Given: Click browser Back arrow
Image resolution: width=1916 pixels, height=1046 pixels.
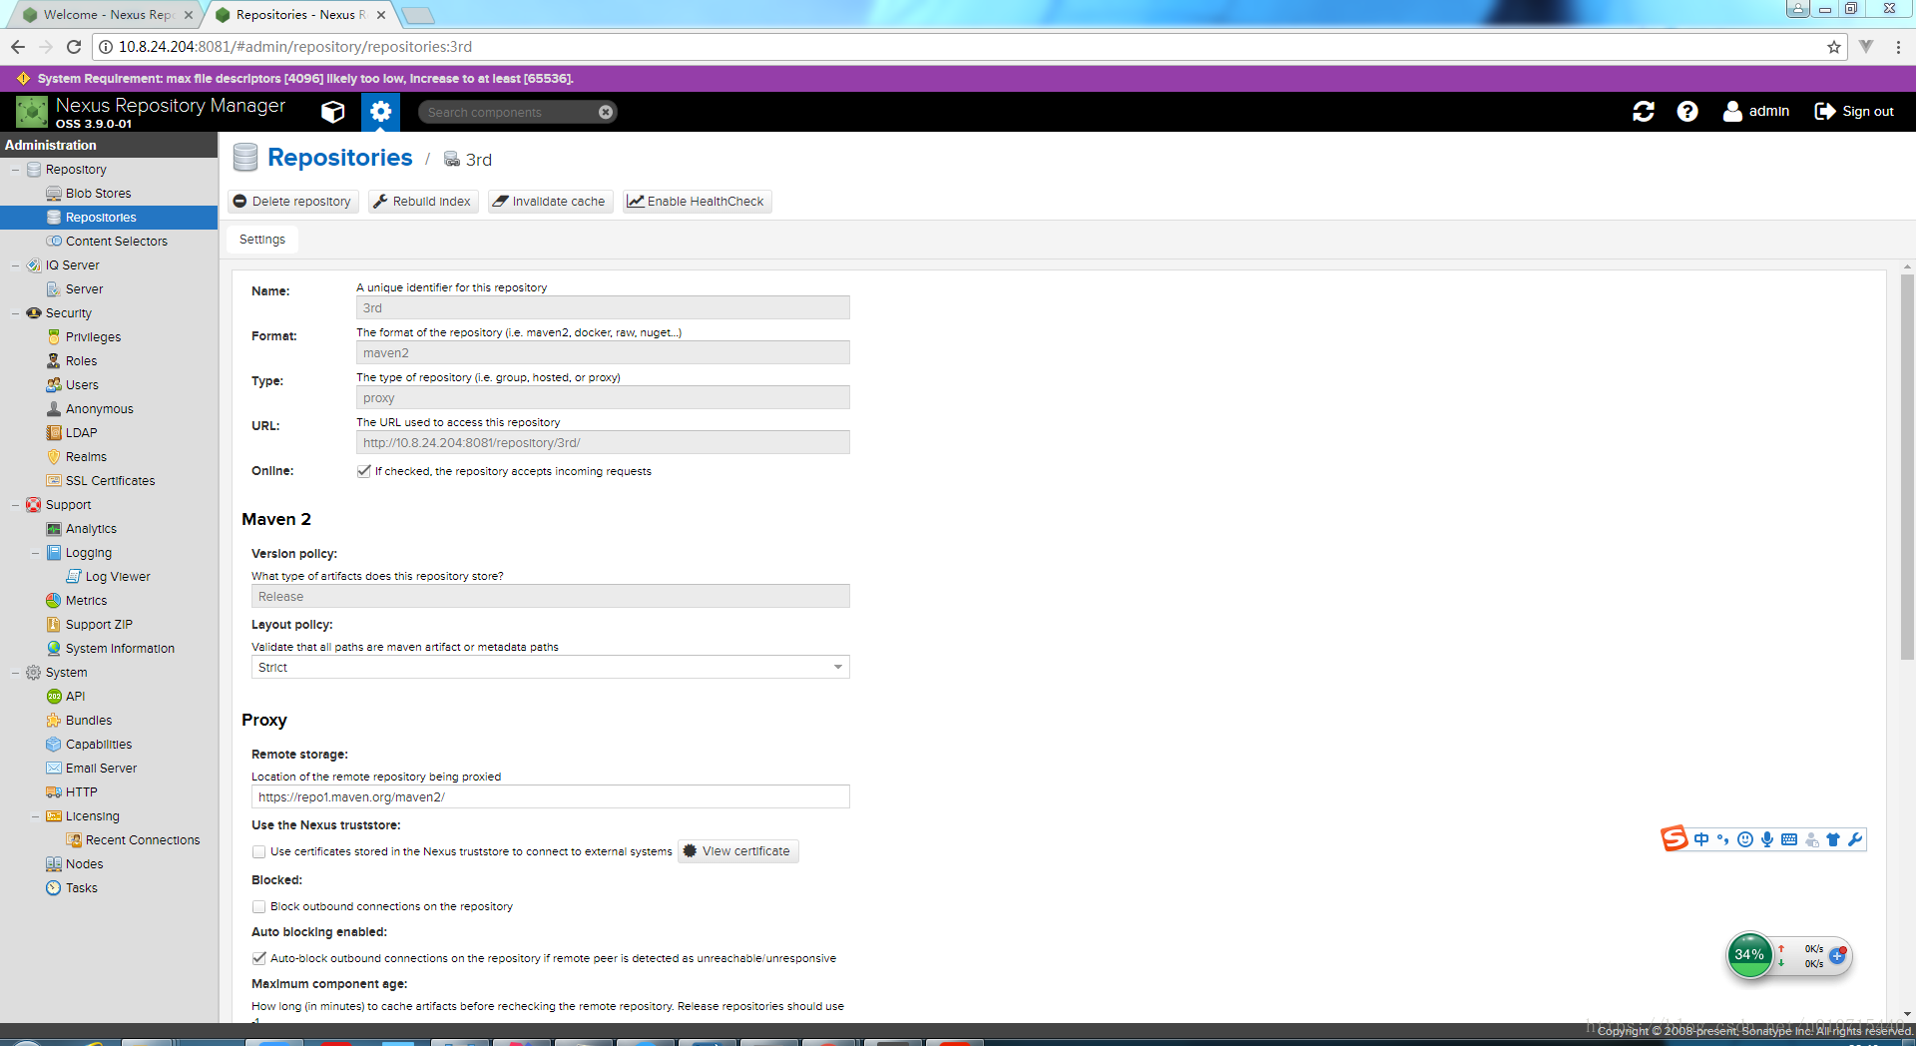Looking at the screenshot, I should click(x=17, y=47).
